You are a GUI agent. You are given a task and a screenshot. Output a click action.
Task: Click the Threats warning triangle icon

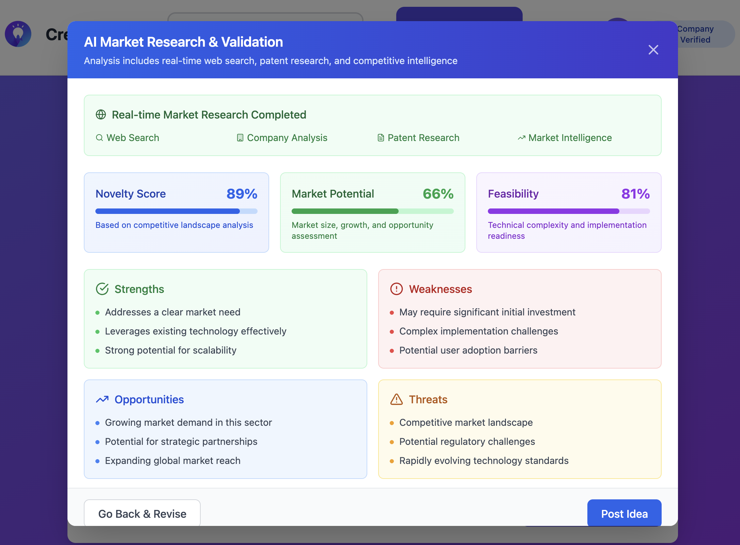tap(397, 399)
